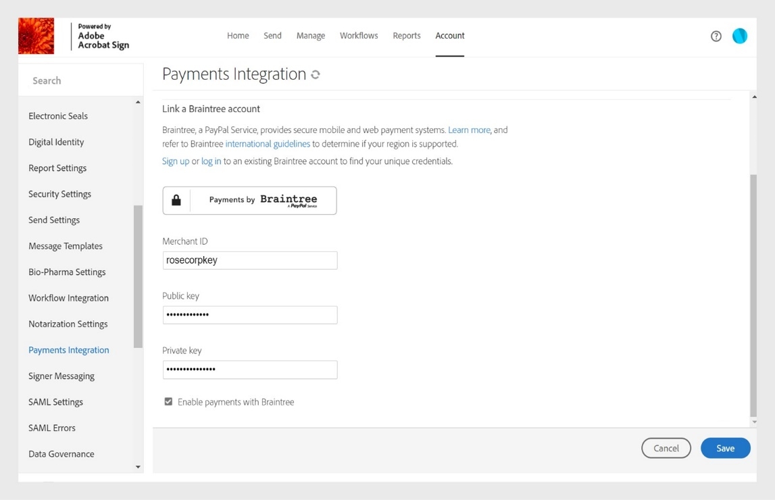
Task: Click the sidebar Search box
Action: coord(81,80)
